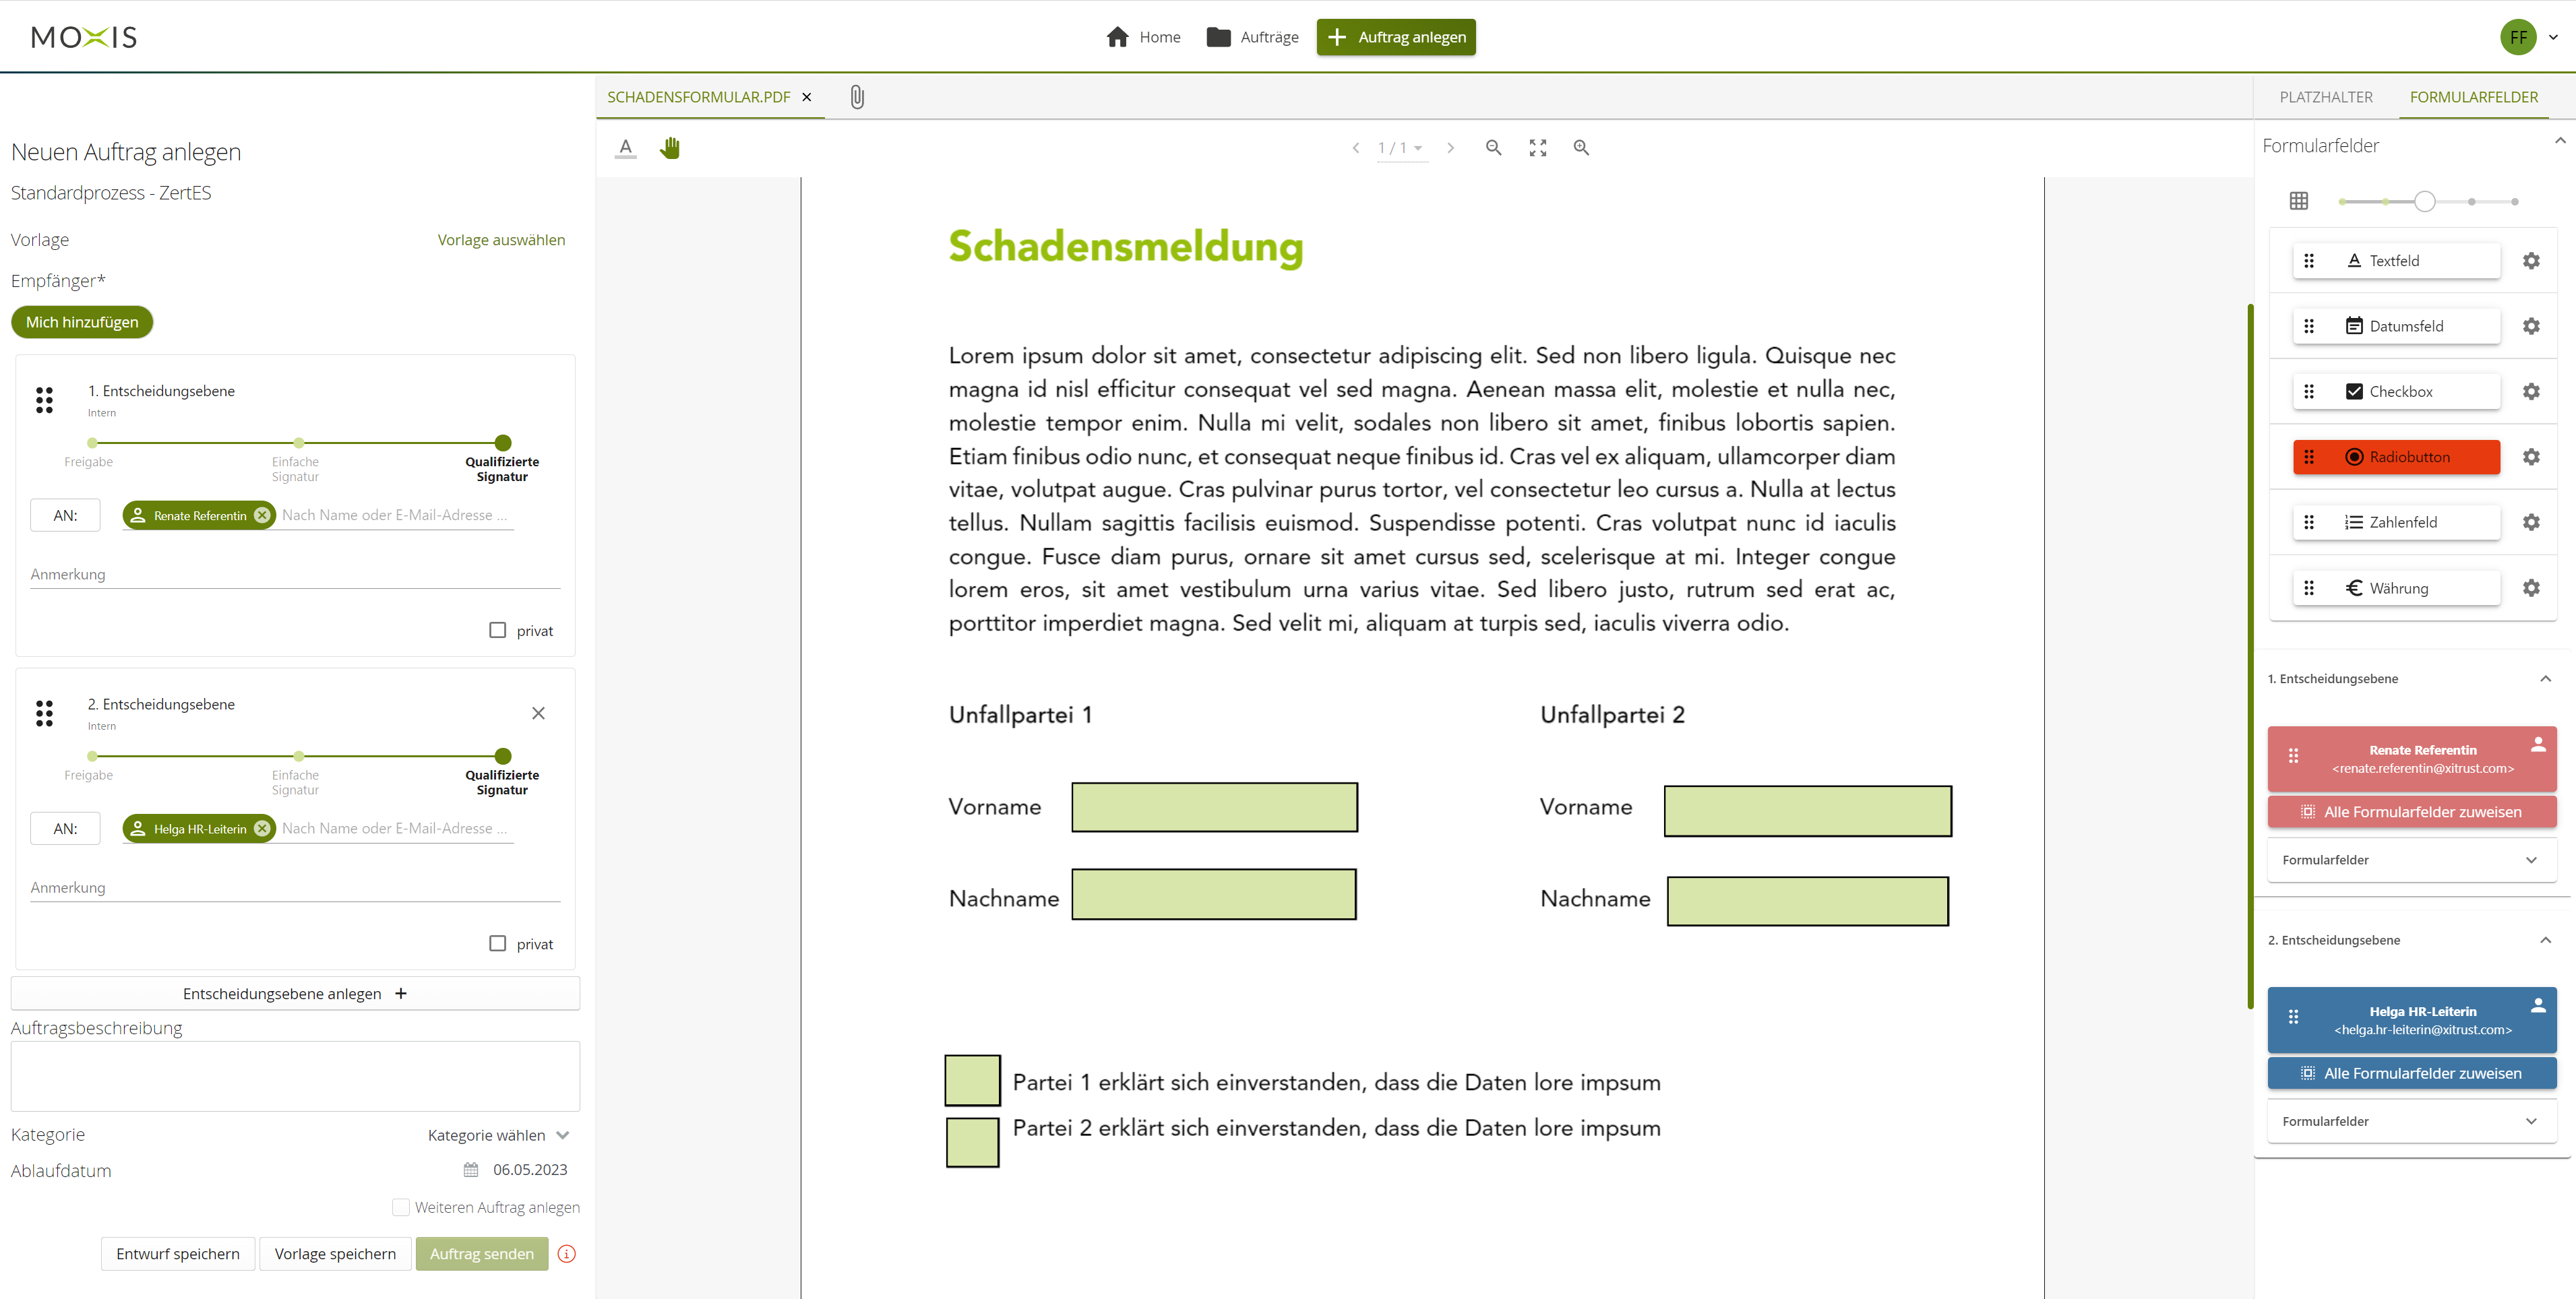Viewport: 2576px width, 1299px height.
Task: Select the text tool icon
Action: 626,148
